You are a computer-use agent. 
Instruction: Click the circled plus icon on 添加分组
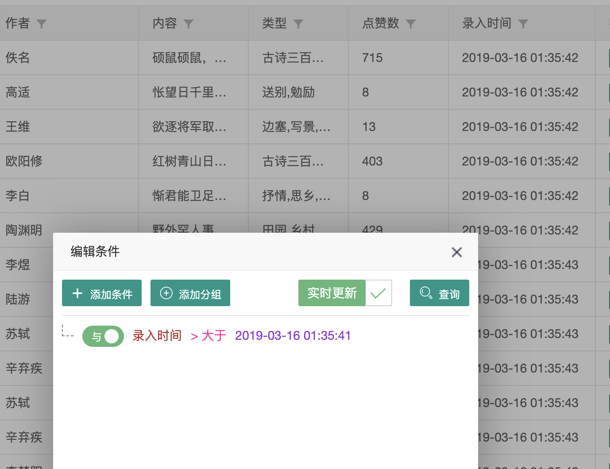tap(166, 293)
